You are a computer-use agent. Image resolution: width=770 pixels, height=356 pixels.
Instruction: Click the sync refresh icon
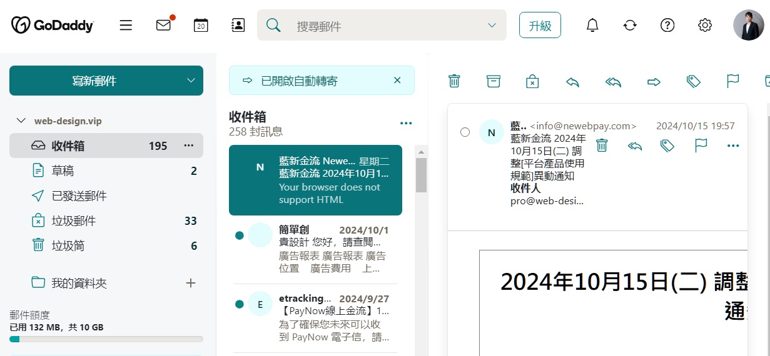630,25
